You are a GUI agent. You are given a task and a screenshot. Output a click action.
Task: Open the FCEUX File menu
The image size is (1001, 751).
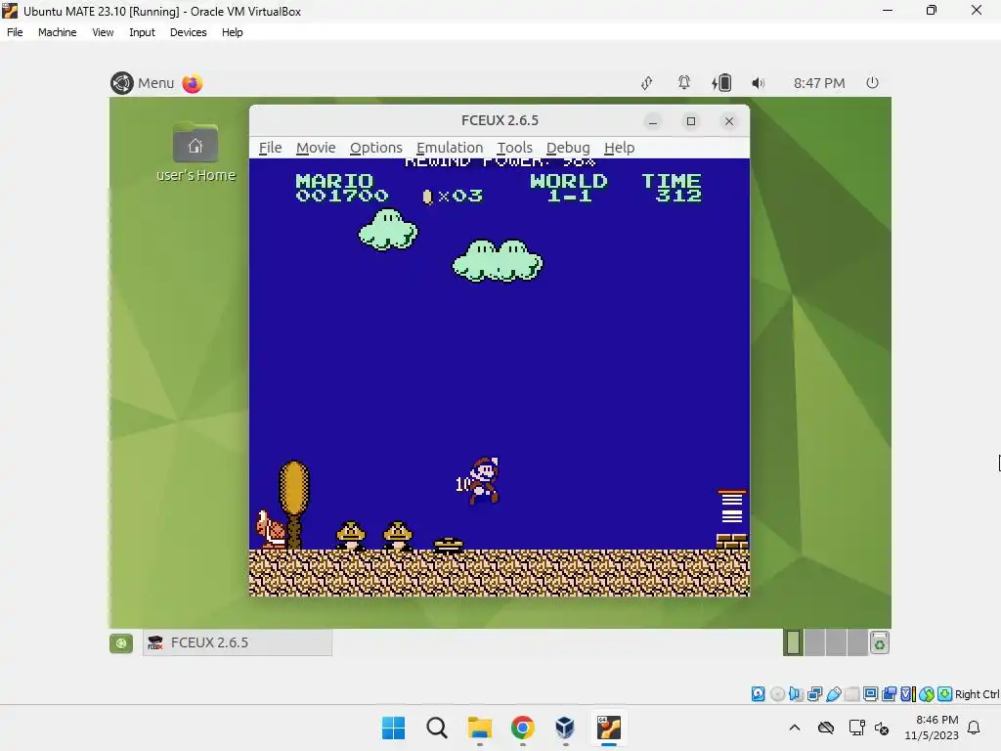[x=270, y=148]
